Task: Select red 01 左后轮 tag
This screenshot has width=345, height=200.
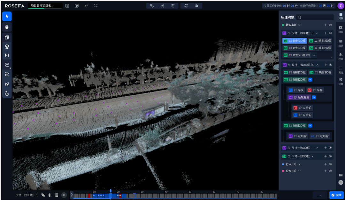Action: point(302,108)
